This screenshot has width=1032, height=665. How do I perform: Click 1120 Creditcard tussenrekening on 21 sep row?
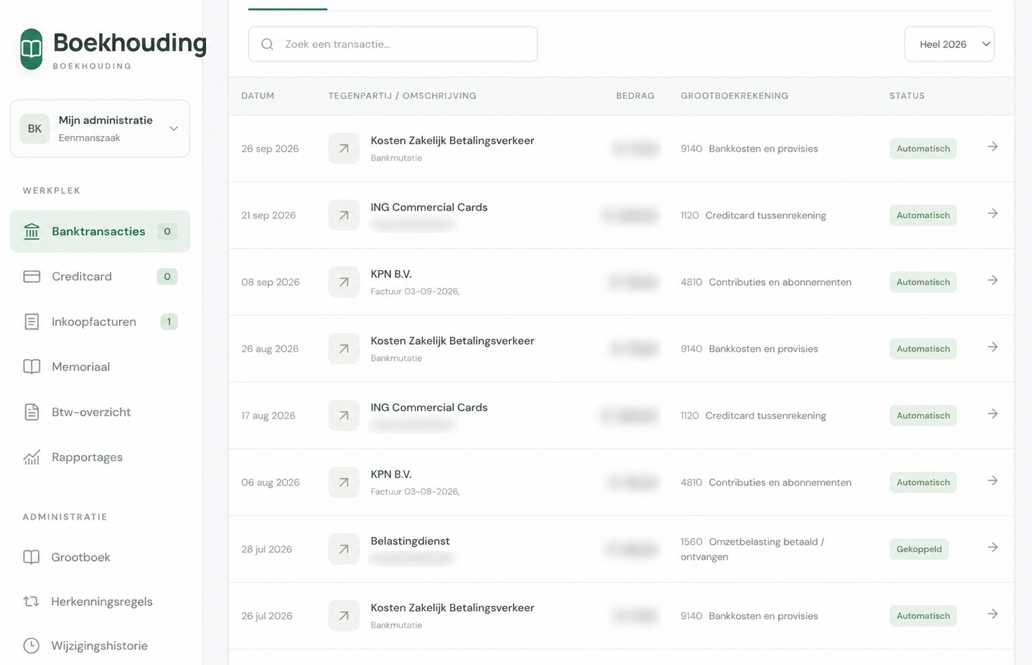pyautogui.click(x=753, y=215)
